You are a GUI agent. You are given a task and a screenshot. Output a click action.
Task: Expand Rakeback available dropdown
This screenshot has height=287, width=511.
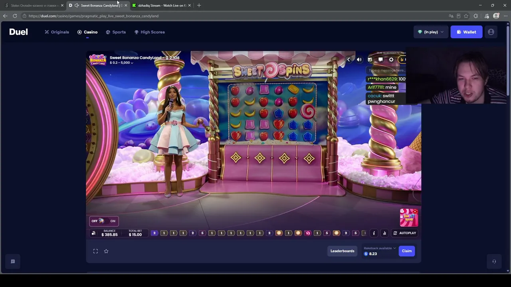(x=380, y=248)
